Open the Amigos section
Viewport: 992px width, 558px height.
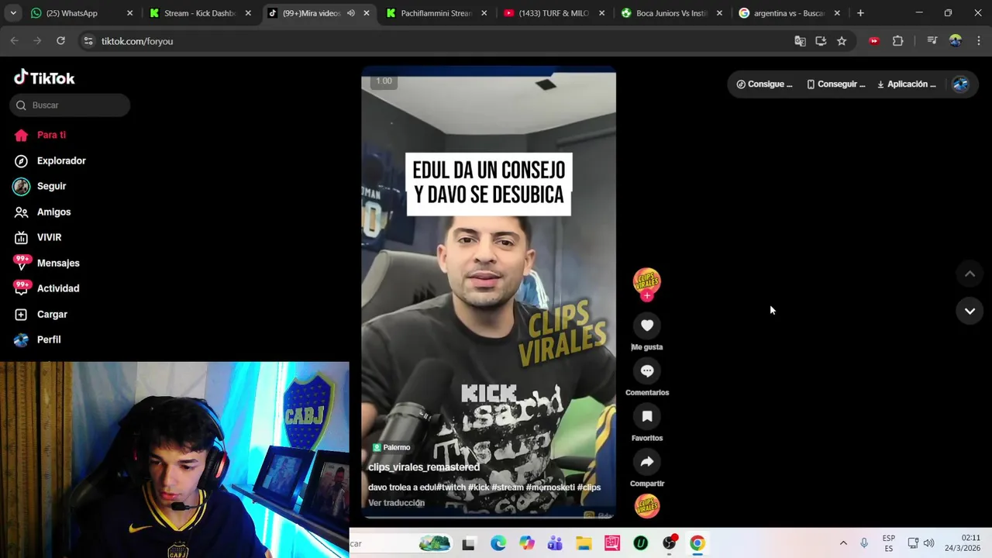pos(53,212)
